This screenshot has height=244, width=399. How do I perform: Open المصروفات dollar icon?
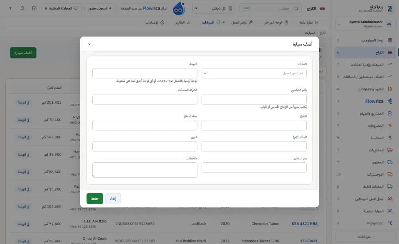pos(390,126)
